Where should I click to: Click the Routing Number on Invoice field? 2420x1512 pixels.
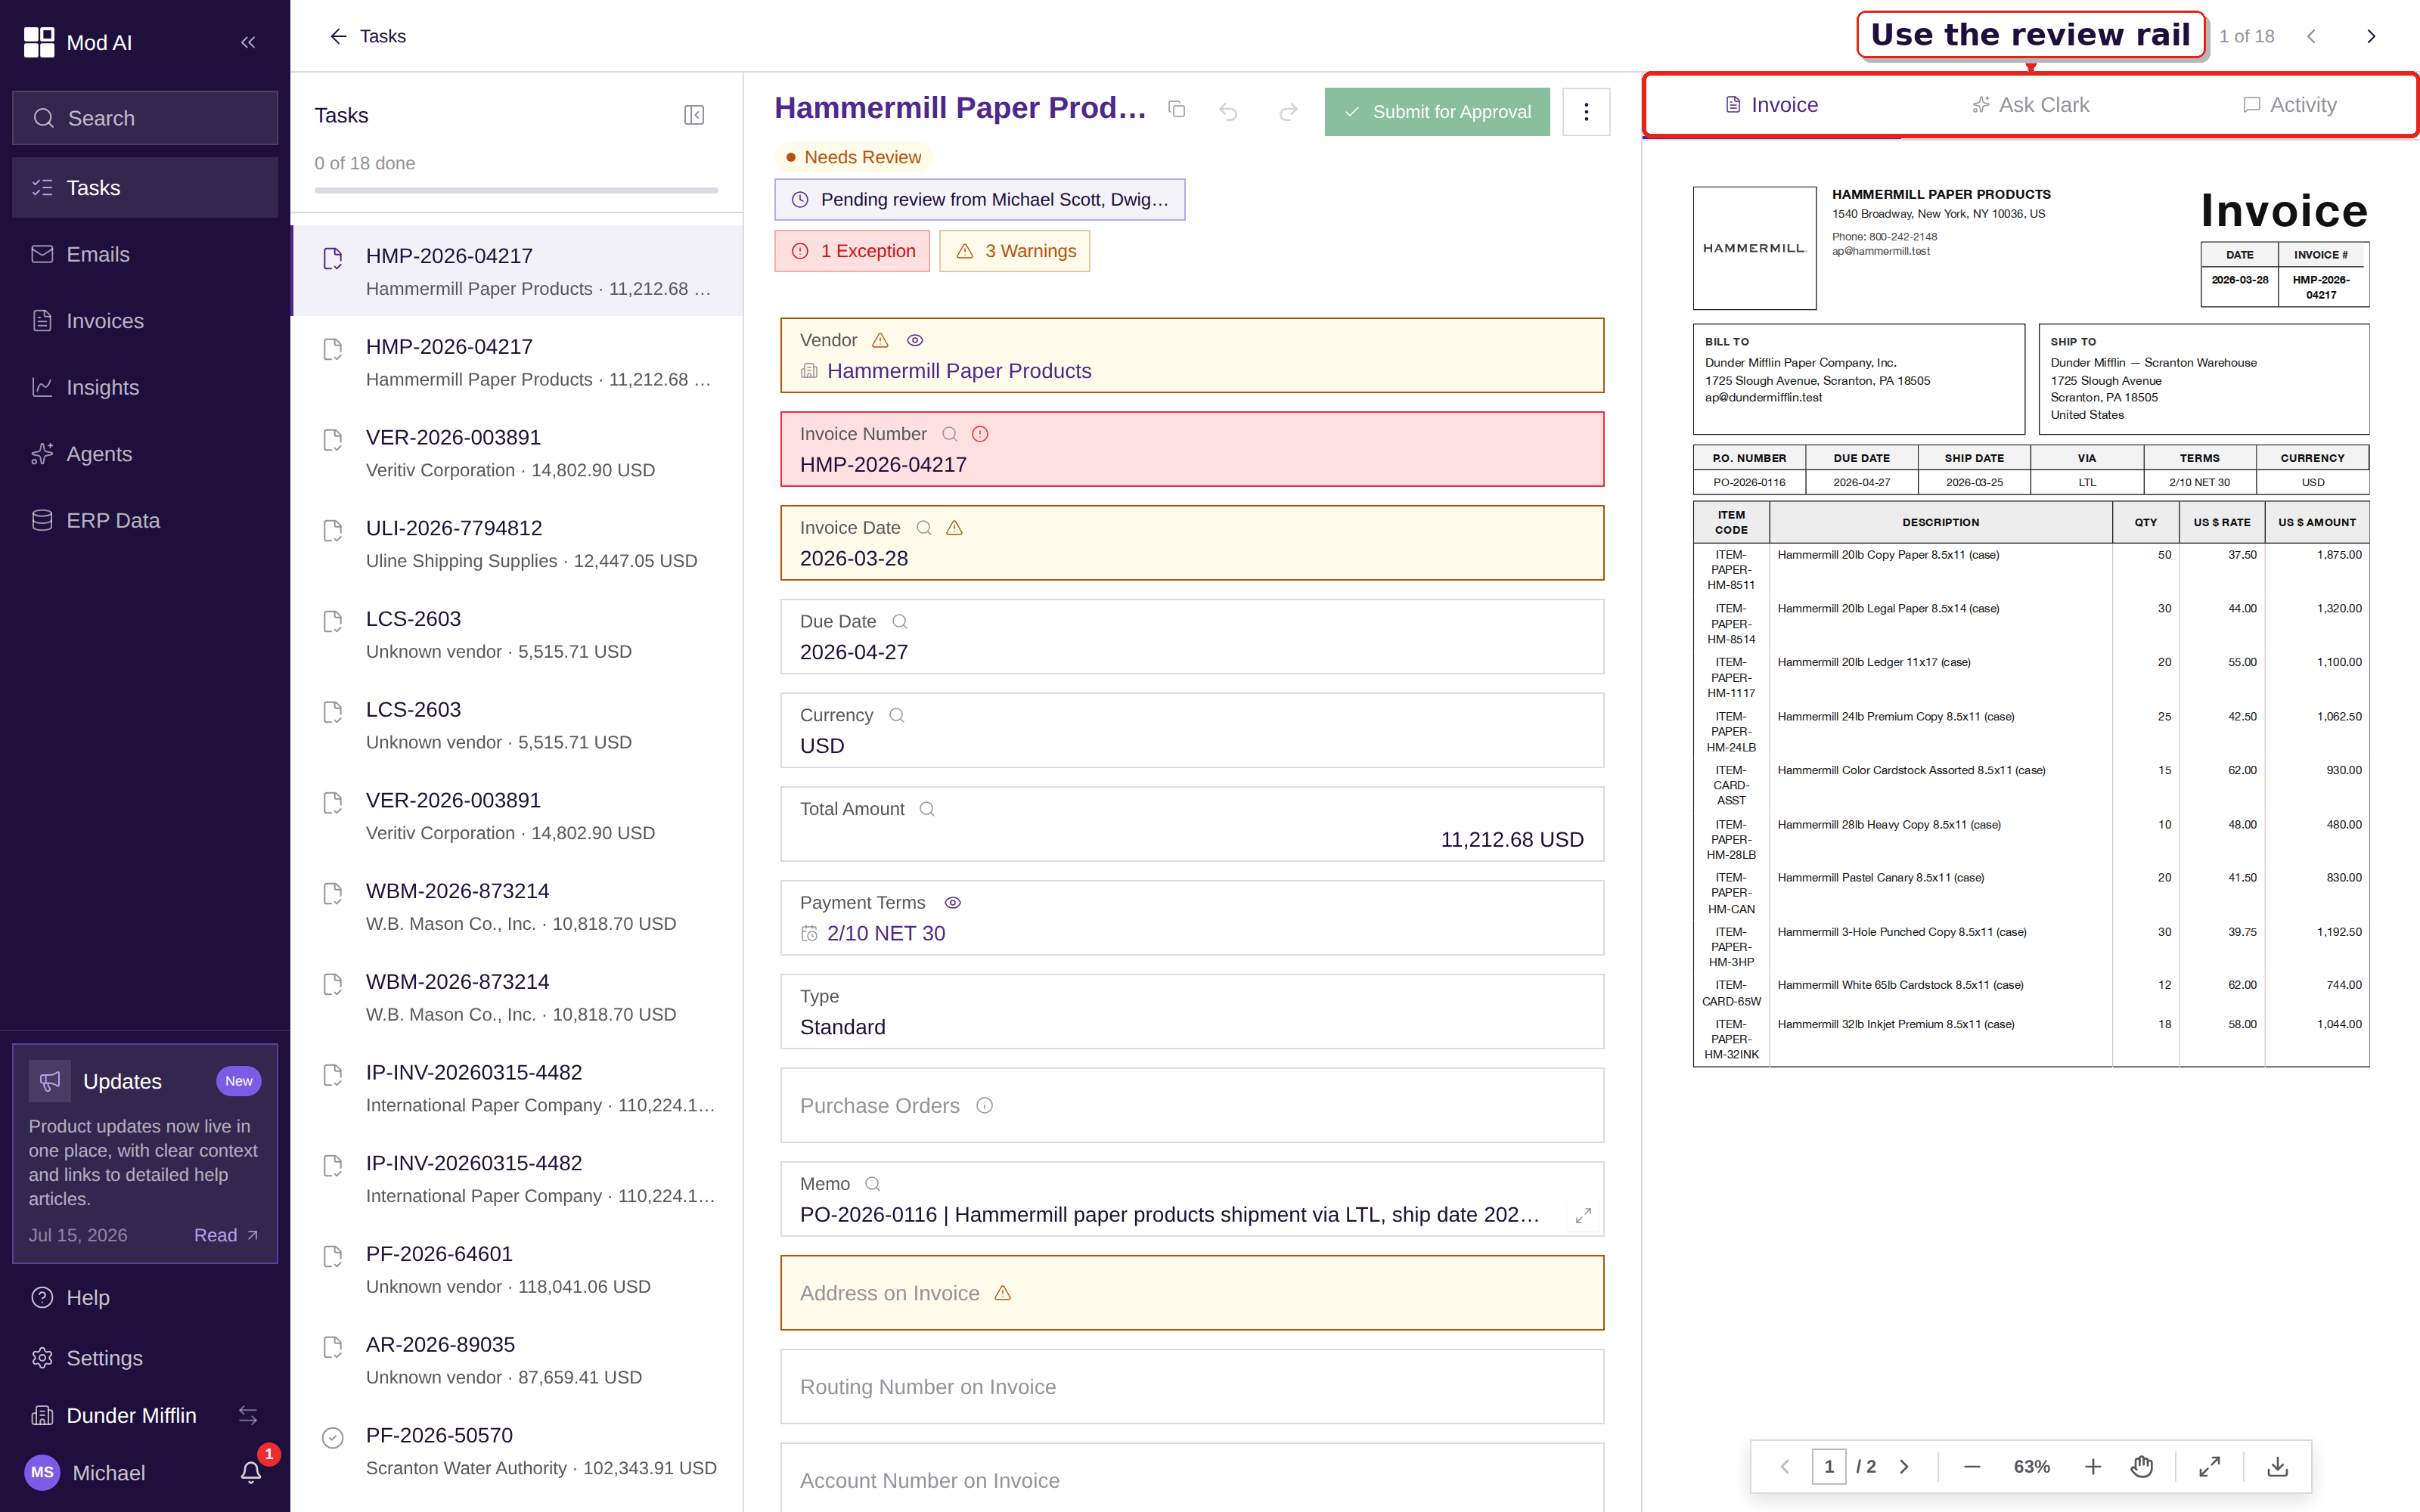point(1192,1386)
